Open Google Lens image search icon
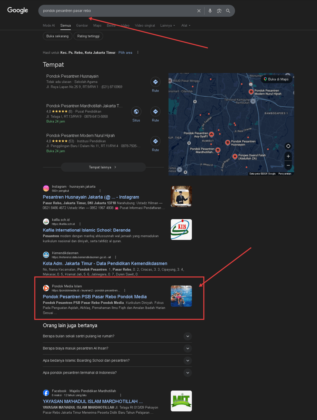The height and width of the screenshot is (420, 317). [x=219, y=11]
